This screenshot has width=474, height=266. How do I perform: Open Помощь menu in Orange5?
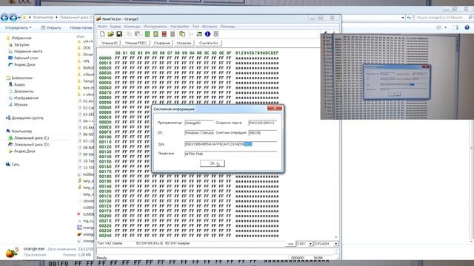coord(227,27)
